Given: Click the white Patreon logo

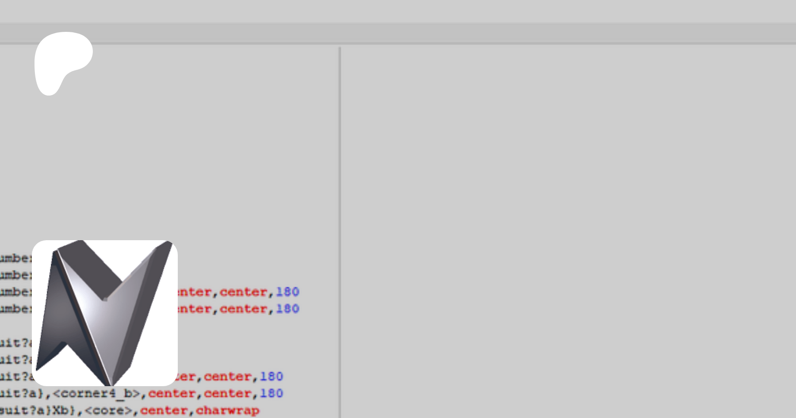Looking at the screenshot, I should pos(62,60).
